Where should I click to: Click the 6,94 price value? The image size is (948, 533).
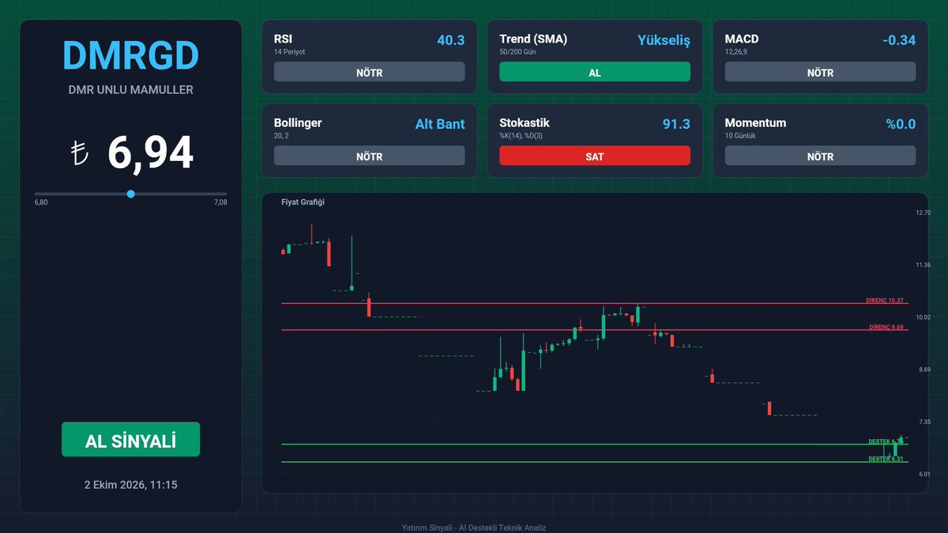(x=150, y=152)
